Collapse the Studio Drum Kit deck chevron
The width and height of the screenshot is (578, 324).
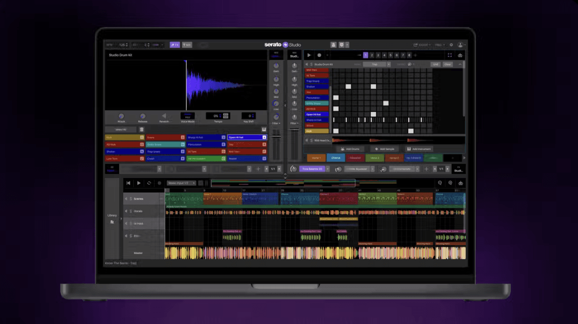[x=460, y=64]
